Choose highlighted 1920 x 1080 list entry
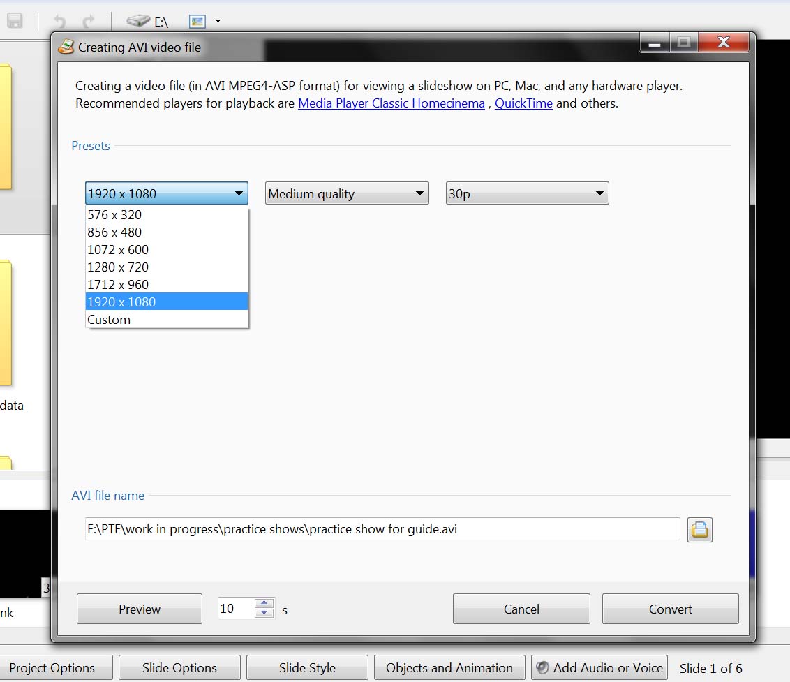The image size is (790, 682). click(167, 302)
